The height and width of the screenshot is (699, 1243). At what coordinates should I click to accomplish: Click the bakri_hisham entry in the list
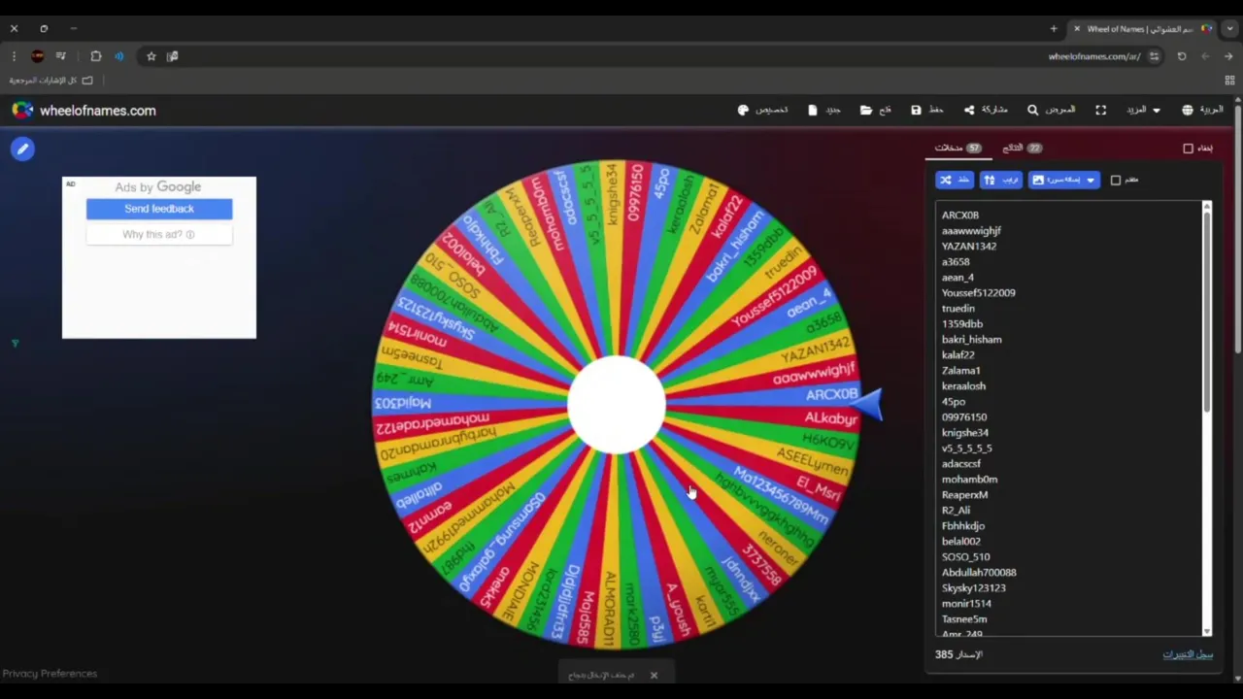pos(971,340)
